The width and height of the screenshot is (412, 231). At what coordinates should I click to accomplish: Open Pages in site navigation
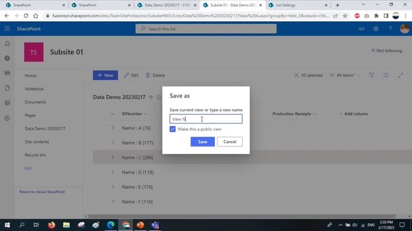pyautogui.click(x=30, y=116)
